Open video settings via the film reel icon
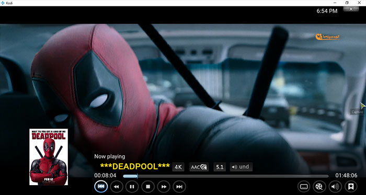The height and width of the screenshot is (195, 366). tap(319, 187)
